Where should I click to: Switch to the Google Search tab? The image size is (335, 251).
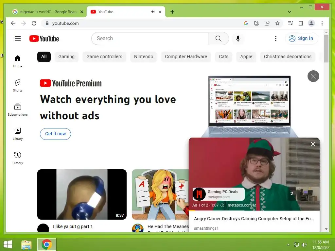tap(48, 12)
